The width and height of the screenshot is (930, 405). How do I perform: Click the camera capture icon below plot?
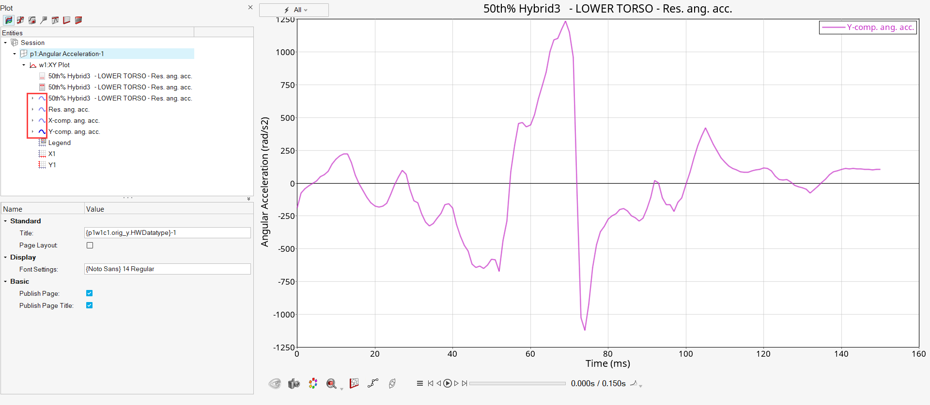point(294,384)
